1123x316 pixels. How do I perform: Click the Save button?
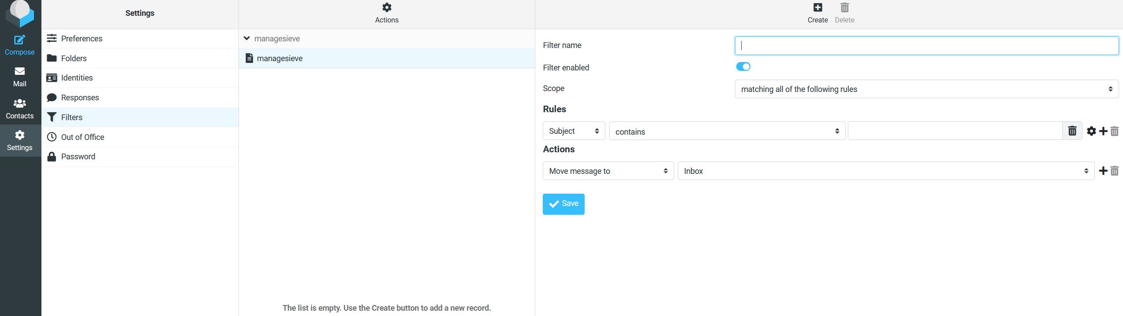click(x=563, y=204)
